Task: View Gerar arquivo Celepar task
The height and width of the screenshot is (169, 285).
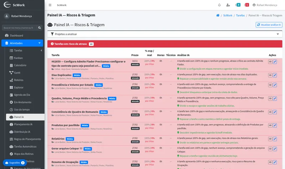Action: tap(270, 149)
